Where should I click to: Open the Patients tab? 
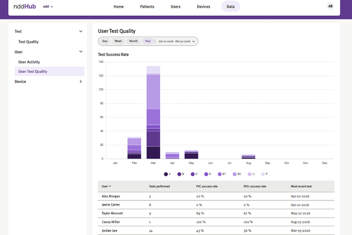click(147, 6)
